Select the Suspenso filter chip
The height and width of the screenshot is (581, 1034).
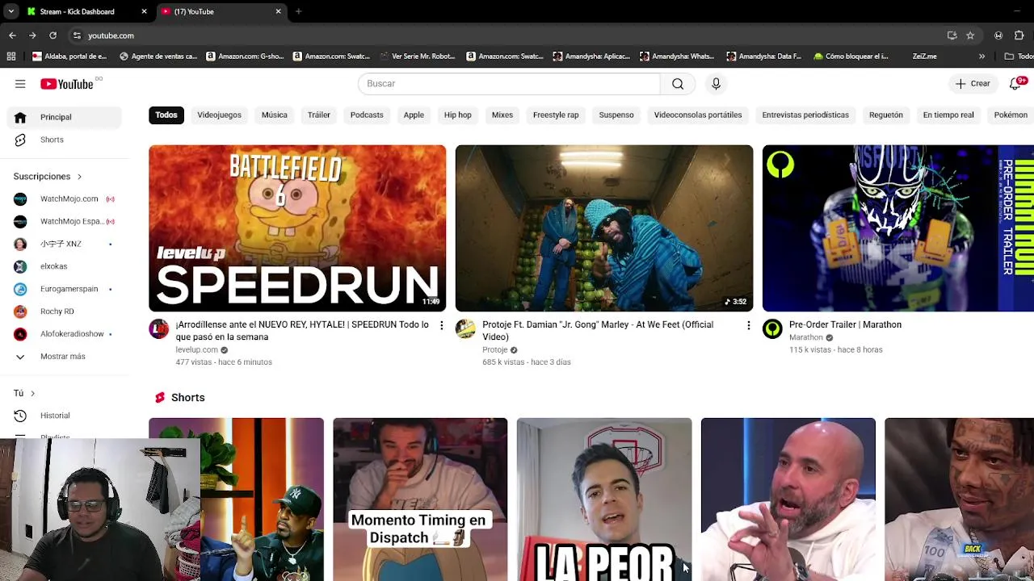pyautogui.click(x=616, y=115)
